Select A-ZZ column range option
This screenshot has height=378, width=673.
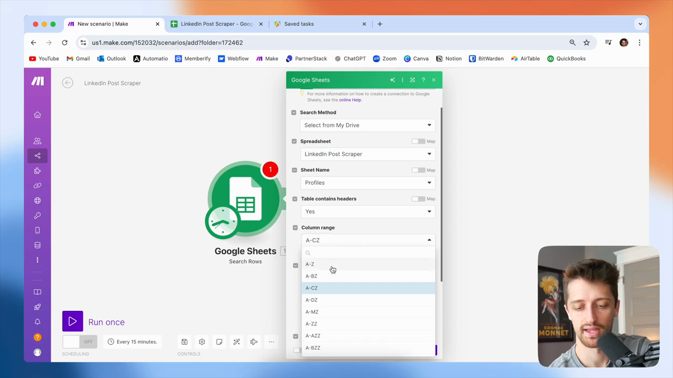point(369,324)
